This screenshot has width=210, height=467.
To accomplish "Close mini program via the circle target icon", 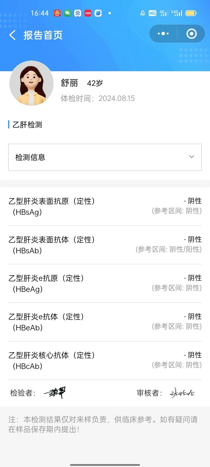I will 191,34.
